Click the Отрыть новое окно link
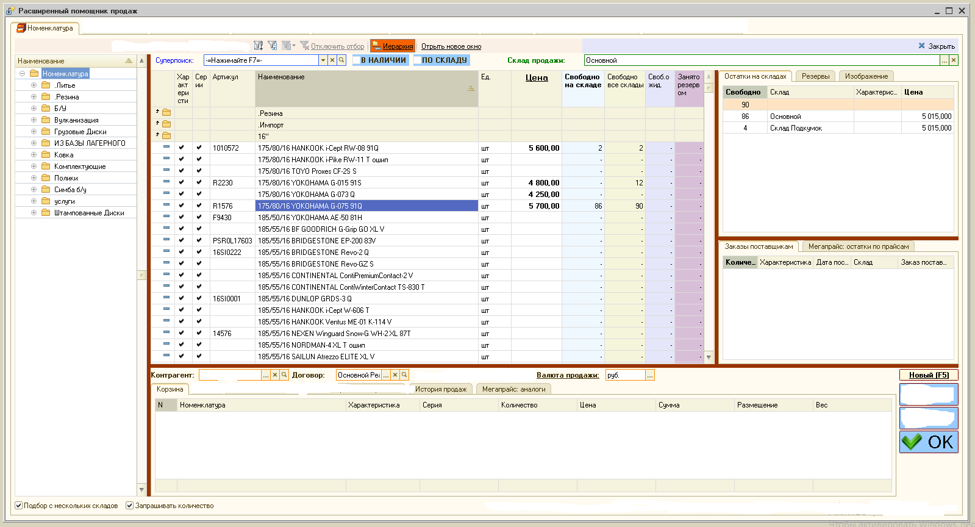This screenshot has height=527, width=975. point(451,46)
